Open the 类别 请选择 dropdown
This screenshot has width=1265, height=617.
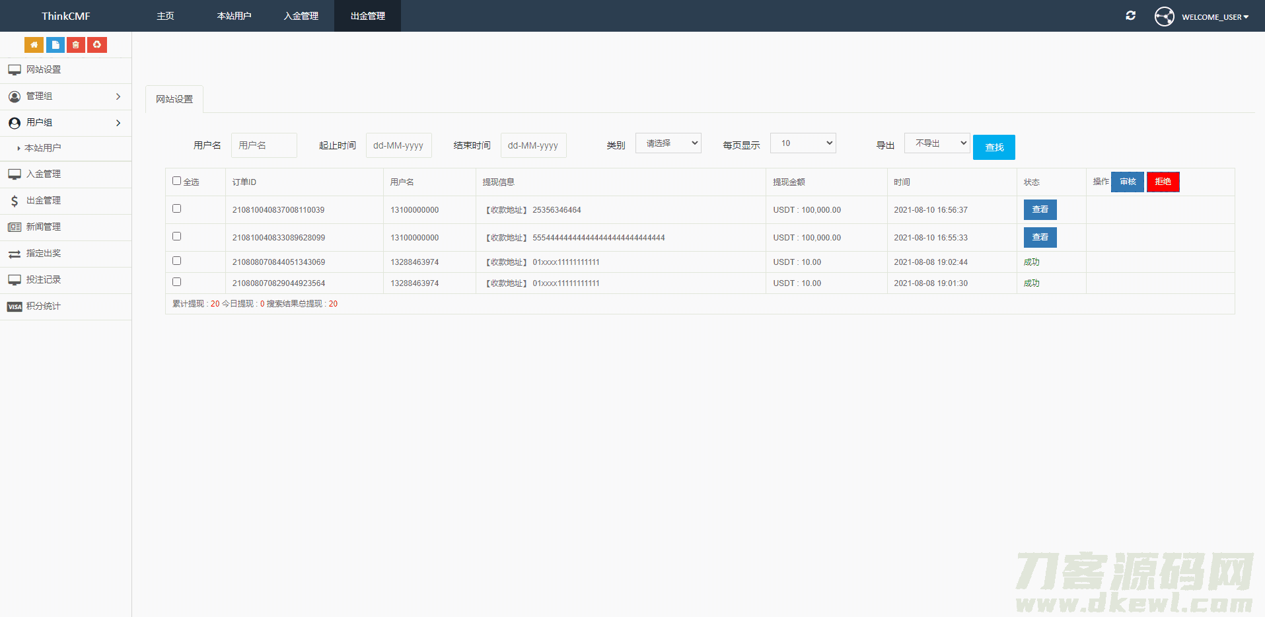(668, 143)
